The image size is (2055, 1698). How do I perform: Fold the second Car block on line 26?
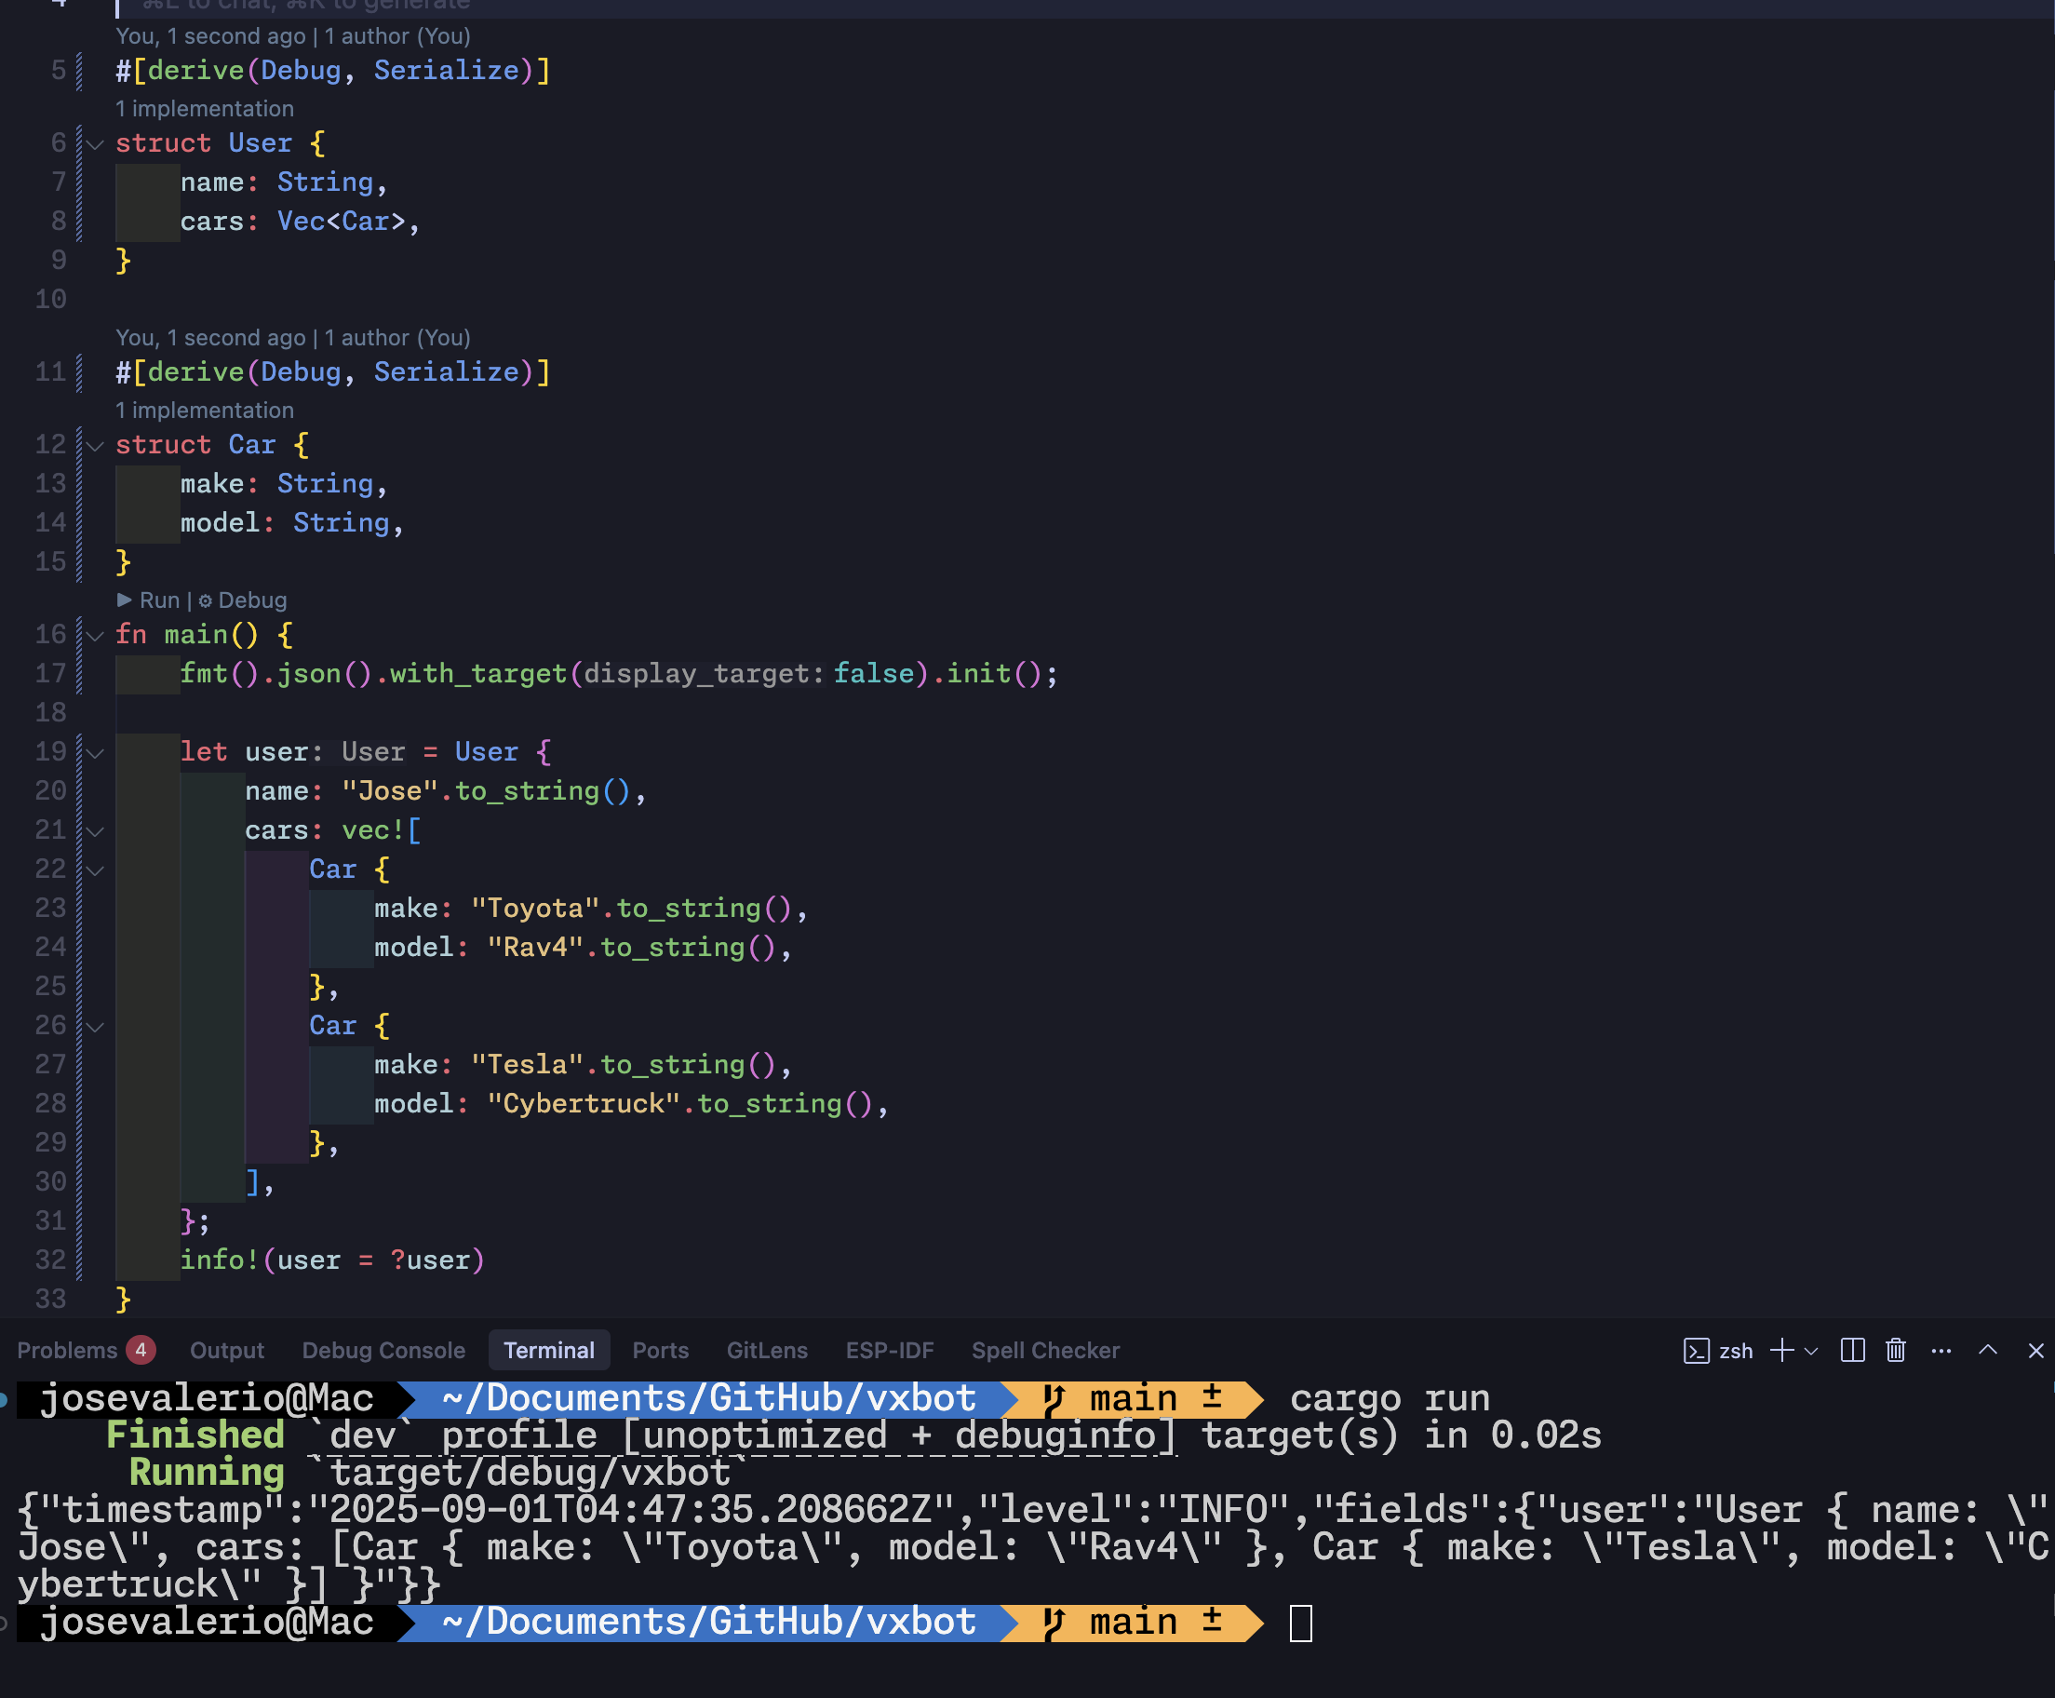pos(95,1026)
